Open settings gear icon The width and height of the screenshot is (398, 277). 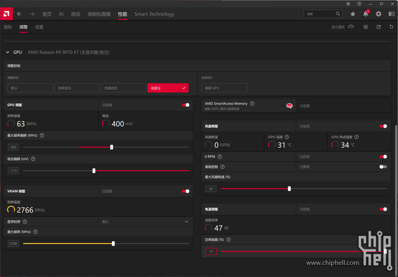coord(379,14)
